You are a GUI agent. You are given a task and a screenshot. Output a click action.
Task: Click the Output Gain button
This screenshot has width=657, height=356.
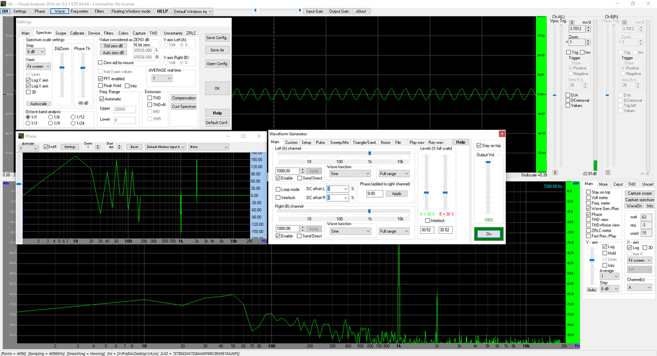tap(339, 11)
